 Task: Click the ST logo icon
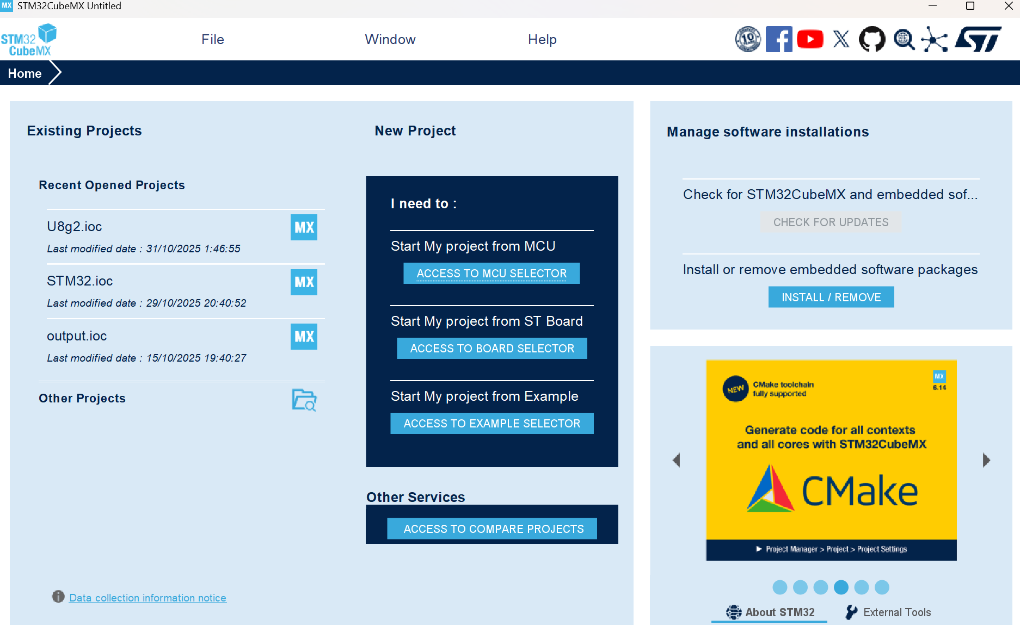978,39
